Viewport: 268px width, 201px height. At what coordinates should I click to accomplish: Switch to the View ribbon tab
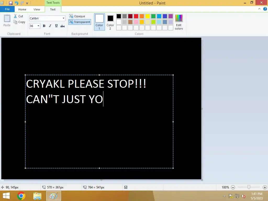pos(37,9)
